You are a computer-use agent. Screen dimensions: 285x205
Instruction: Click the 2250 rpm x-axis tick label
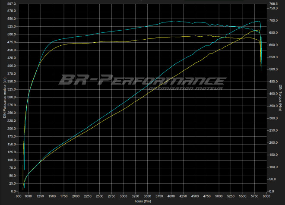[x=88, y=196]
